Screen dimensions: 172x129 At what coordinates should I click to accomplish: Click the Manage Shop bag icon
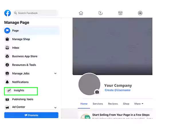[7, 39]
